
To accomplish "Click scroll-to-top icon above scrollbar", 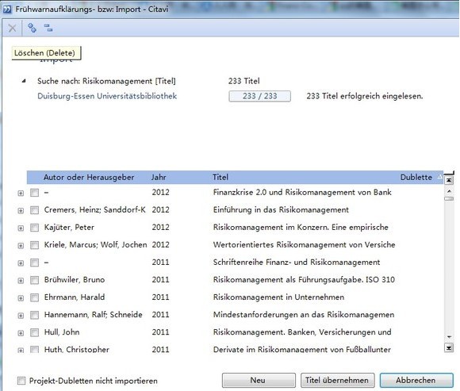I will (x=449, y=180).
